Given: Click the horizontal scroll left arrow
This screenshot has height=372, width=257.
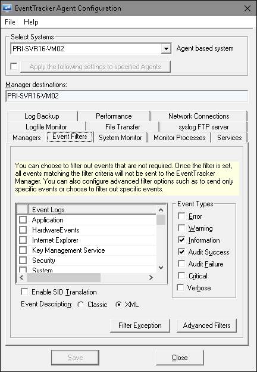Looking at the screenshot, I should (x=21, y=277).
